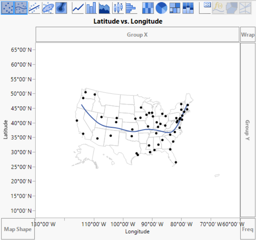Pick the Pie chart icon

161,7
